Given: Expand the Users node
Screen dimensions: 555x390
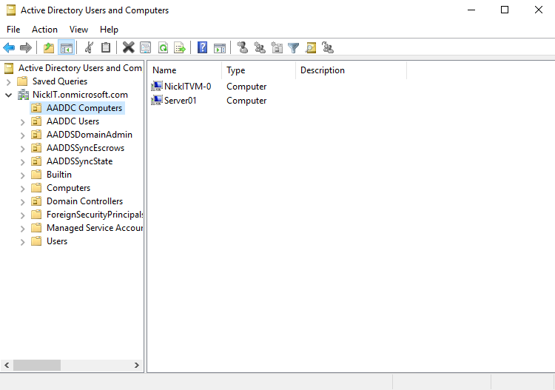Looking at the screenshot, I should (x=23, y=242).
